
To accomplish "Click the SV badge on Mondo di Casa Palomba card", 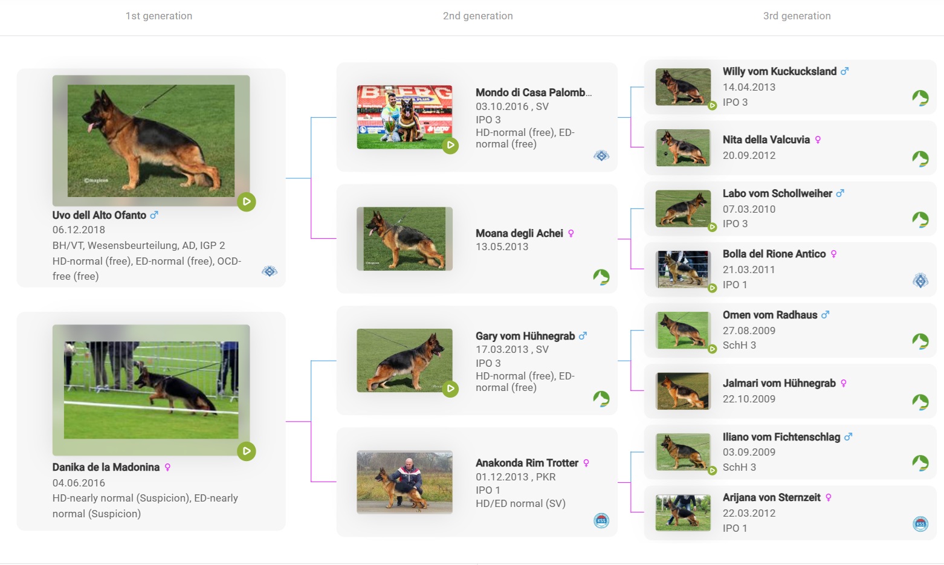I will (601, 156).
